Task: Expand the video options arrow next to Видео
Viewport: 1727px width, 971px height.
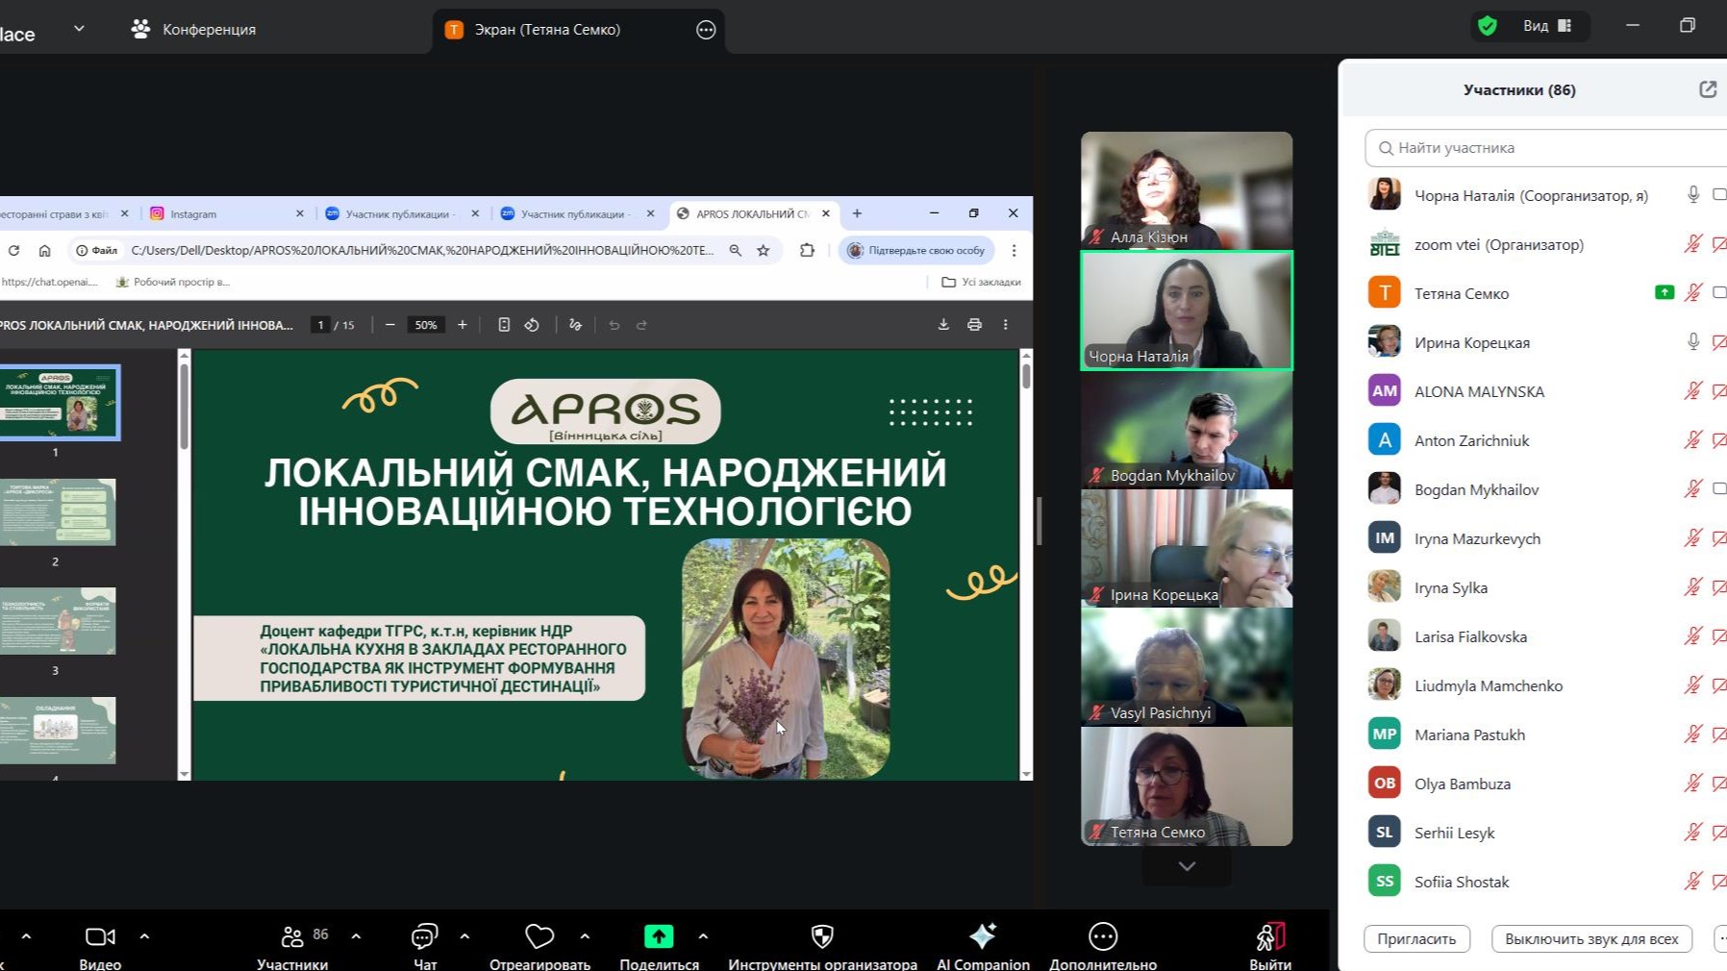Action: pyautogui.click(x=144, y=935)
